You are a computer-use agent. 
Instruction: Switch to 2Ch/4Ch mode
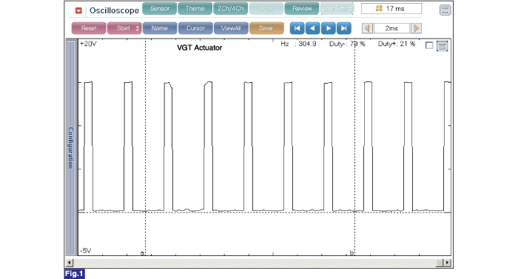click(x=231, y=9)
